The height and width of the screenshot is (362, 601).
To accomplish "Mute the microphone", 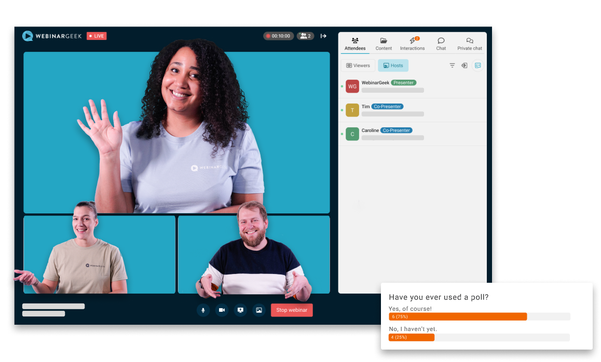I will click(203, 310).
